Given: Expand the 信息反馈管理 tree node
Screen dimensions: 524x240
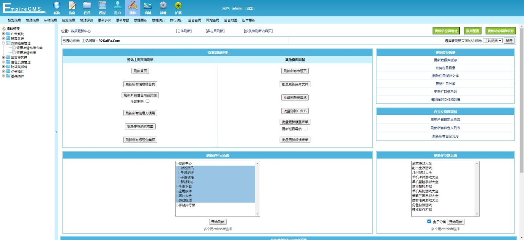Looking at the screenshot, I should pyautogui.click(x=3, y=62).
